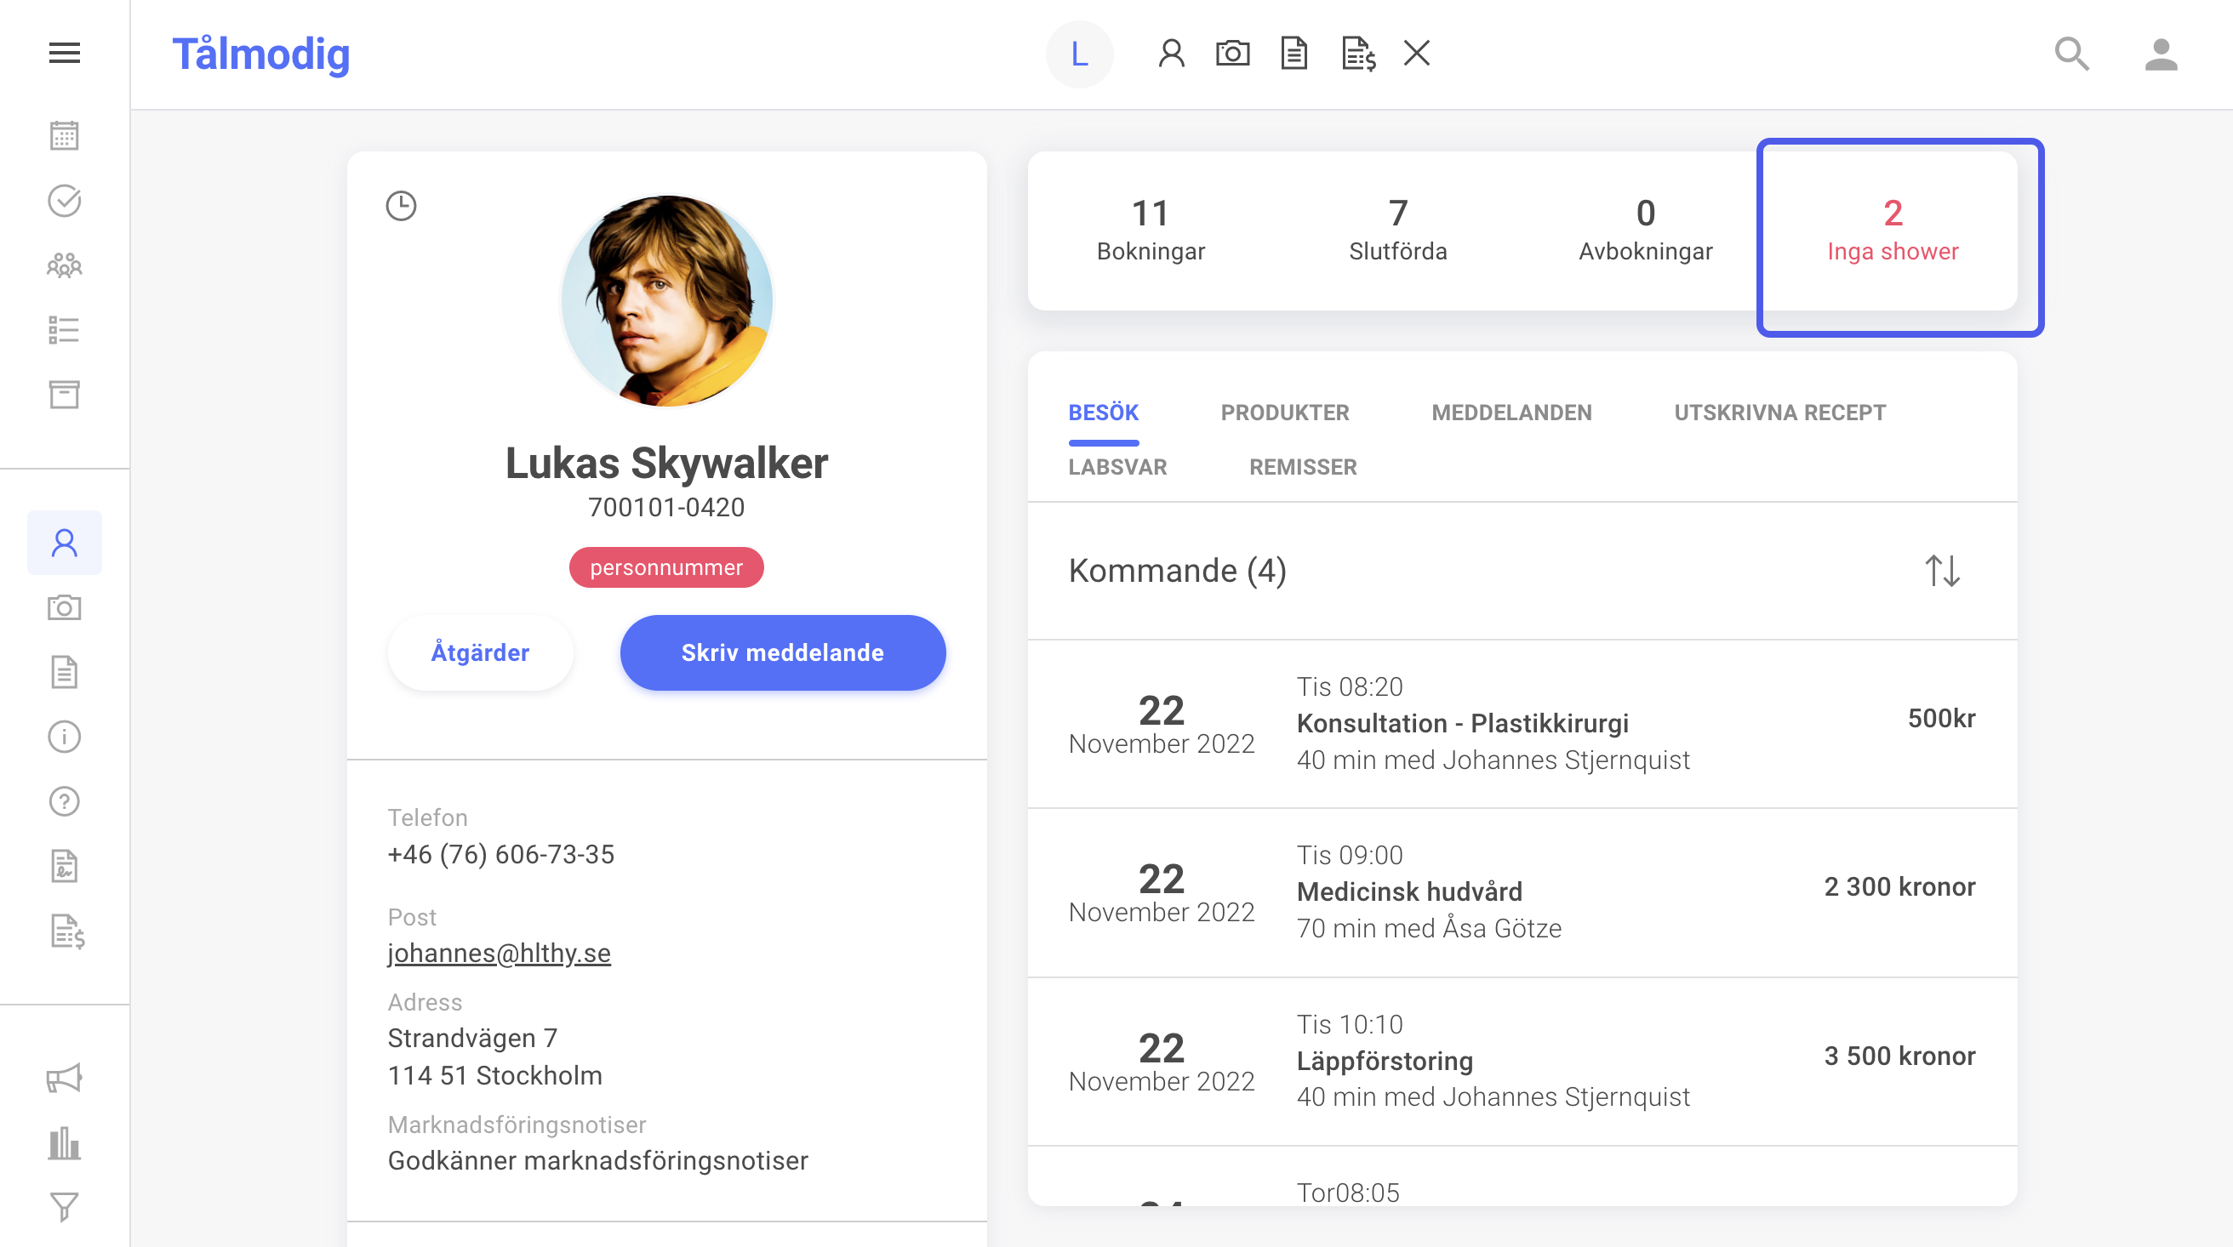
Task: Open Läppförstoring booking
Action: pyautogui.click(x=1522, y=1062)
